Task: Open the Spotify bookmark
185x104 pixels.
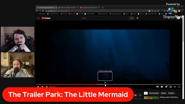Action: [x=134, y=14]
